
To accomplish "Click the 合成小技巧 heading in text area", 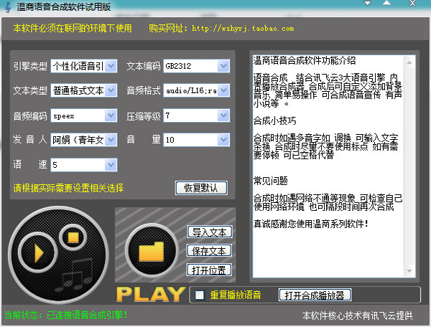I will [274, 120].
